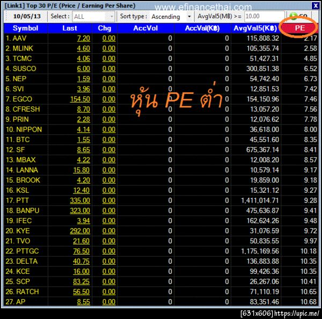Image resolution: width=322 pixels, height=319 pixels.
Task: Sort by the Chg column header
Action: [105, 28]
